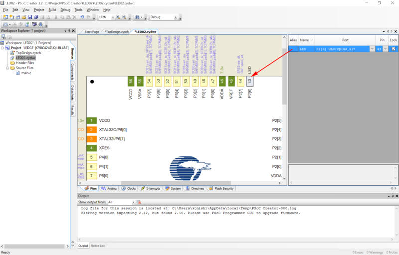Click the Port column header

pos(345,40)
